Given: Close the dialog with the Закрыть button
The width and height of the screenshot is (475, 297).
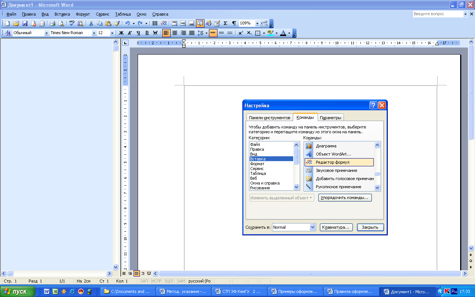Looking at the screenshot, I should click(370, 227).
